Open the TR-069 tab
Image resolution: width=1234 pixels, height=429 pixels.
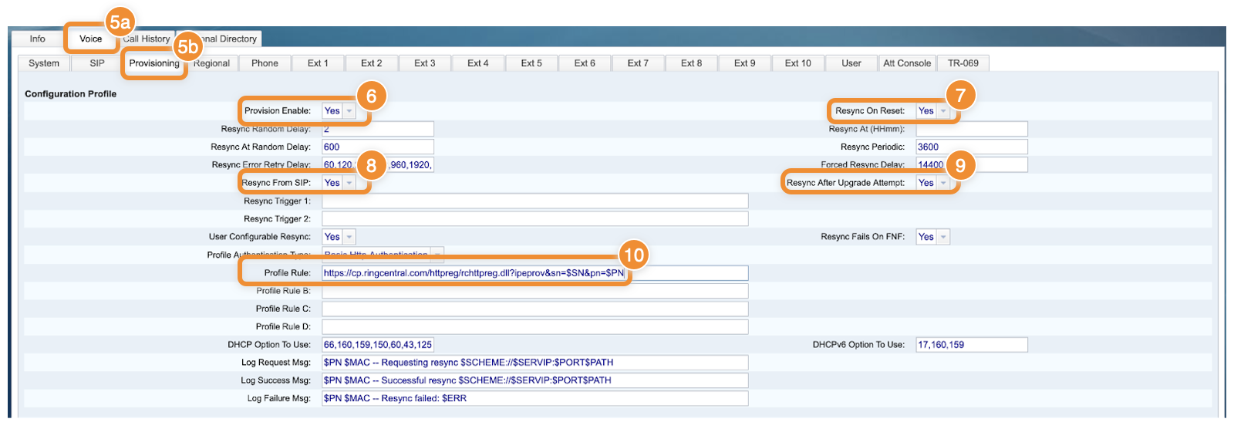(963, 63)
